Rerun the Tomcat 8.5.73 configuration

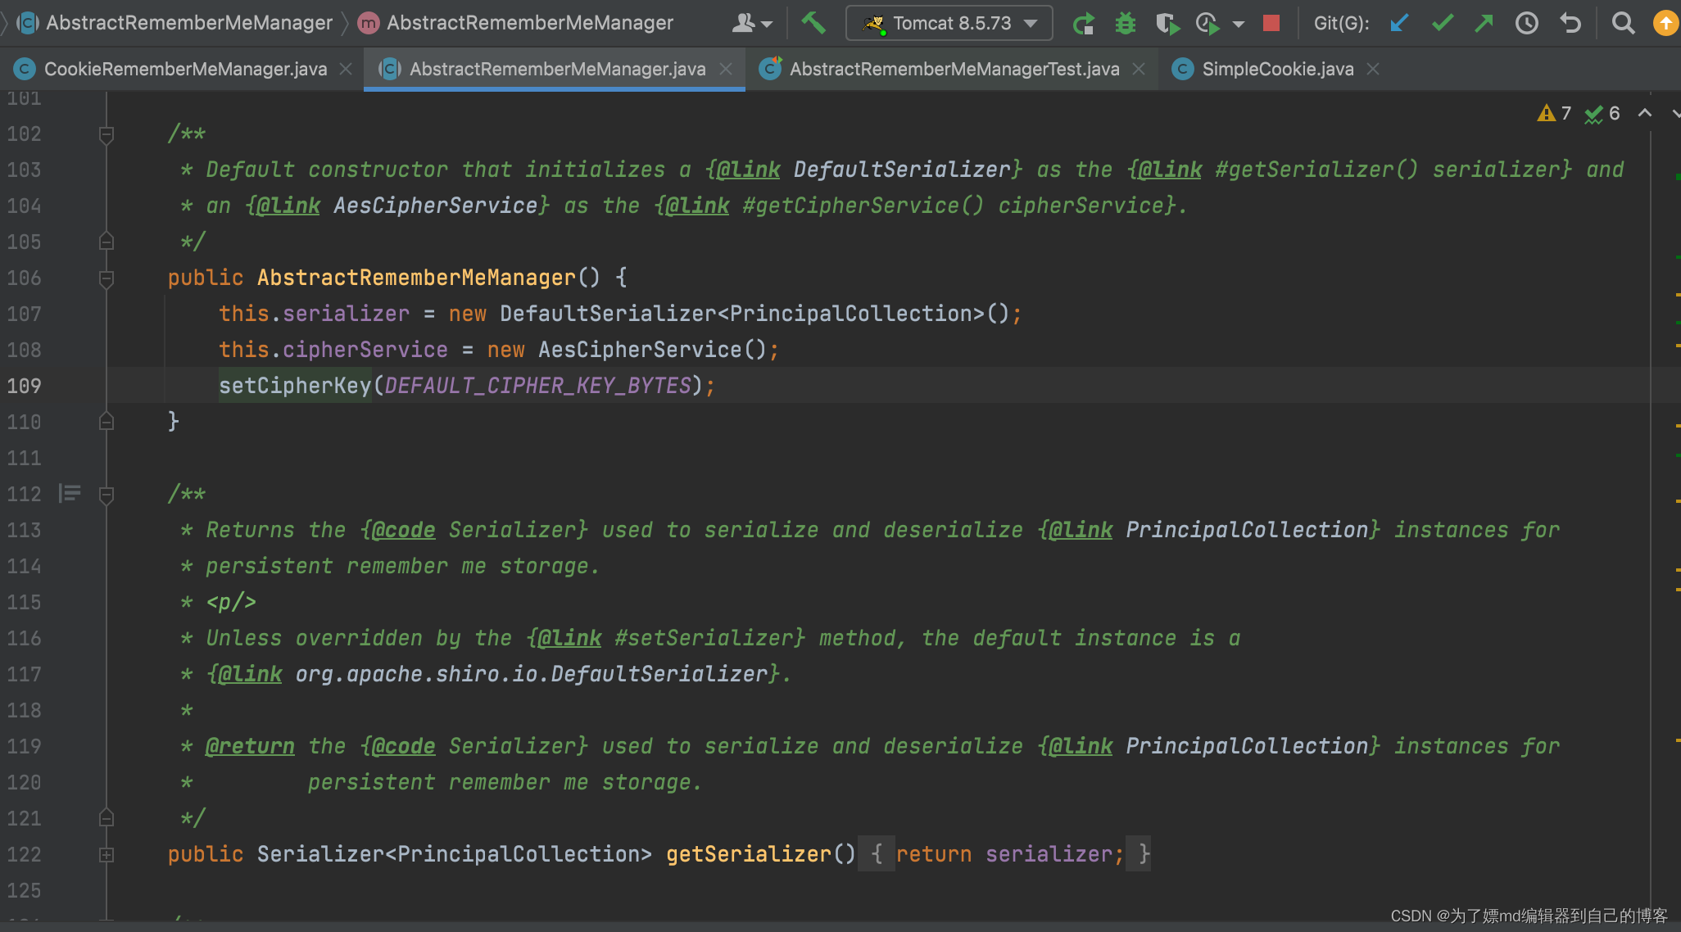click(x=1083, y=23)
